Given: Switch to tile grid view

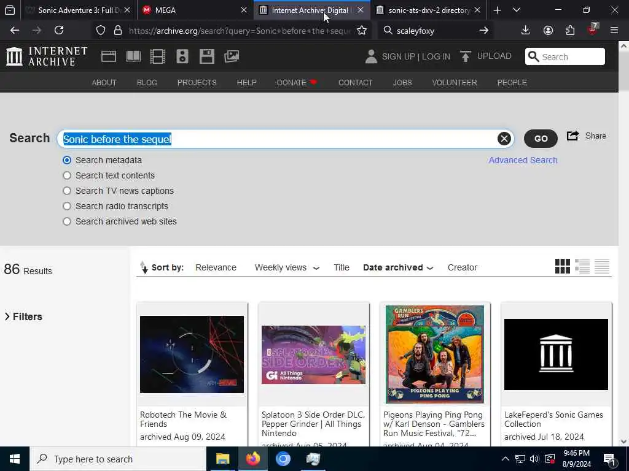Looking at the screenshot, I should tap(563, 266).
